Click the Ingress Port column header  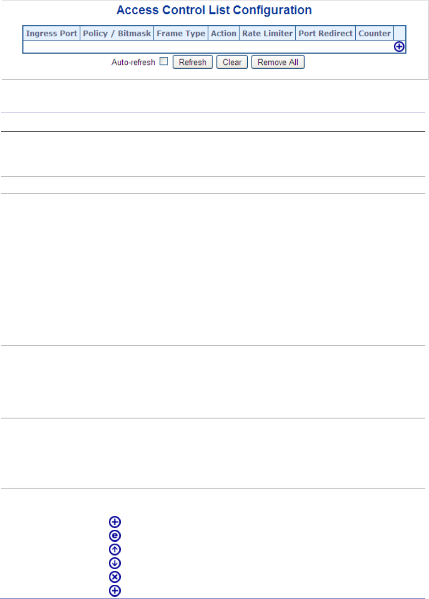[52, 33]
